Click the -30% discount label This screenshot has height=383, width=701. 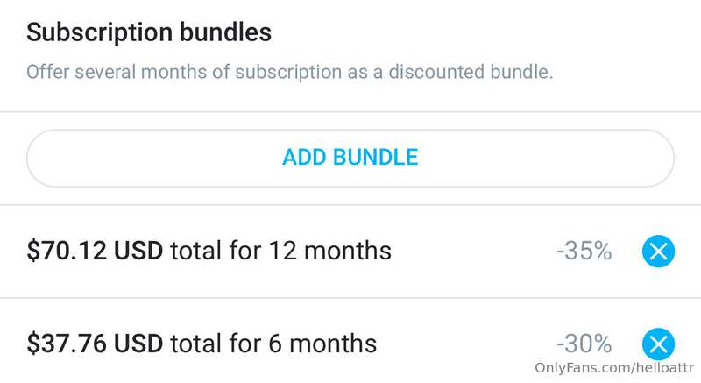coord(583,343)
